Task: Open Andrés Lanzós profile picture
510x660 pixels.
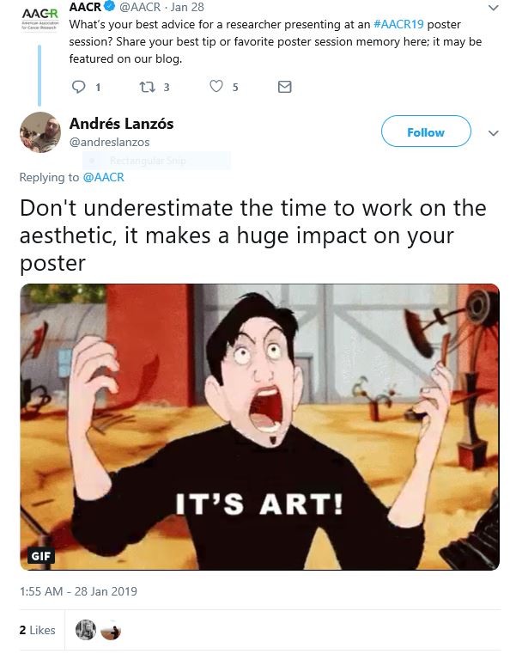Action: 40,132
